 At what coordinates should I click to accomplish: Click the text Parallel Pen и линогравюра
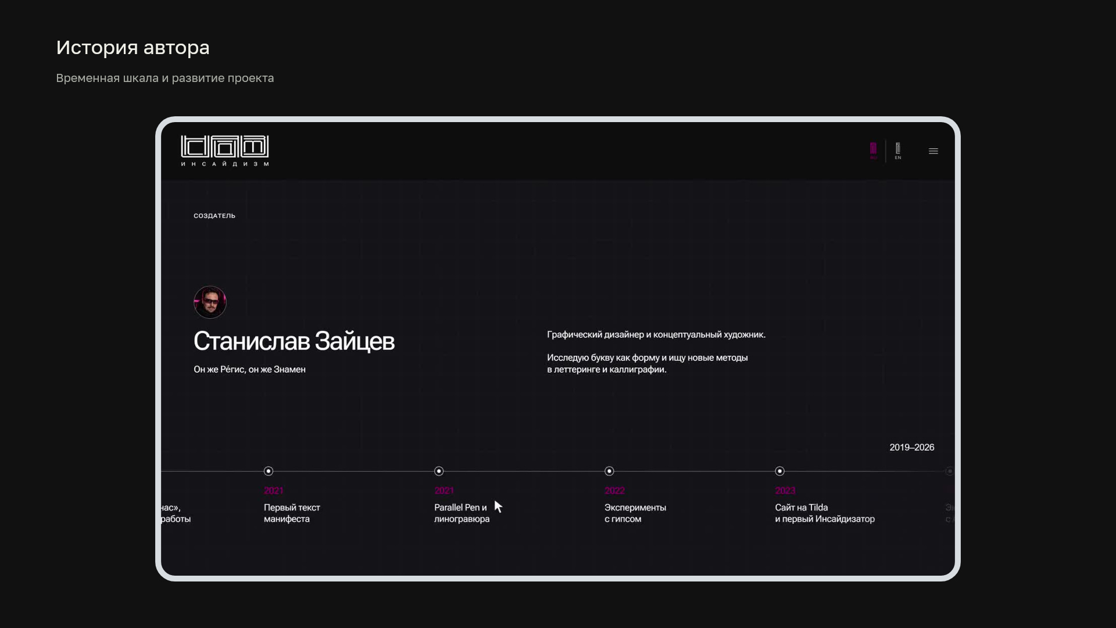point(462,513)
